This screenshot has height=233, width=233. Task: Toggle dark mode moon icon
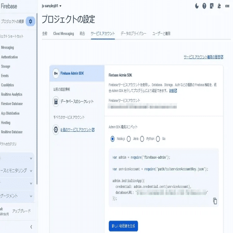point(197,6)
